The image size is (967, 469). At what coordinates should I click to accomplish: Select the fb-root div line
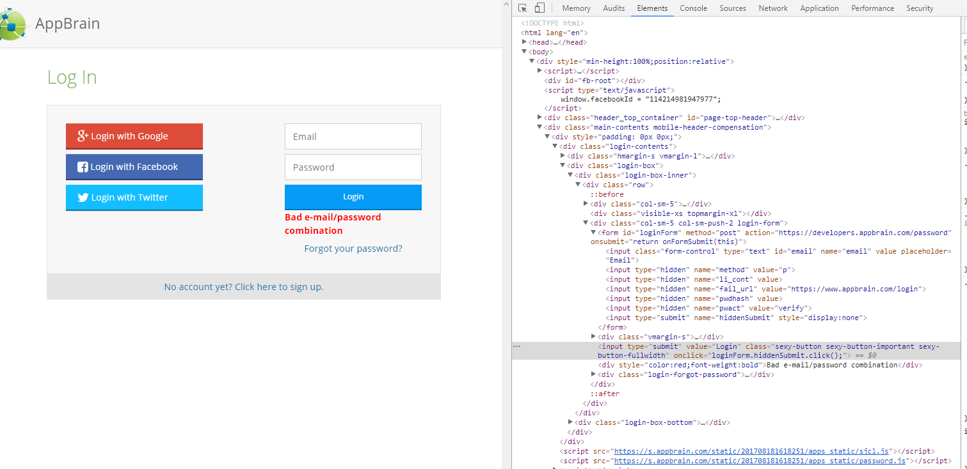pos(595,81)
